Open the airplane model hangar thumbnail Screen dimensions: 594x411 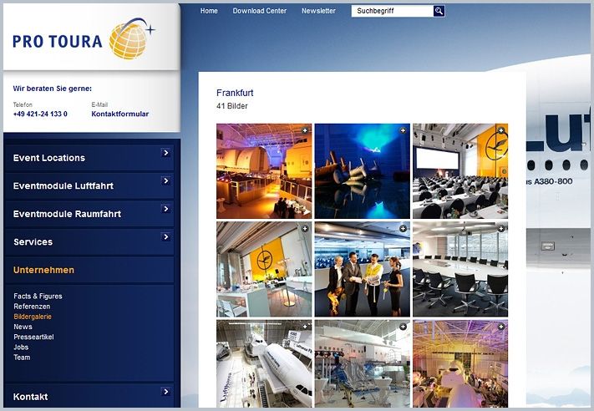point(264,363)
